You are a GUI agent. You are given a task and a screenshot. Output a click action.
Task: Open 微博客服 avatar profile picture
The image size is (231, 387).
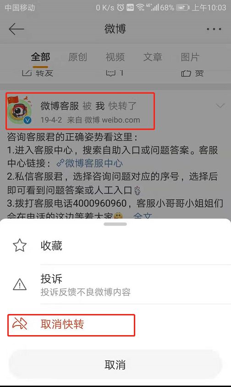point(20,110)
